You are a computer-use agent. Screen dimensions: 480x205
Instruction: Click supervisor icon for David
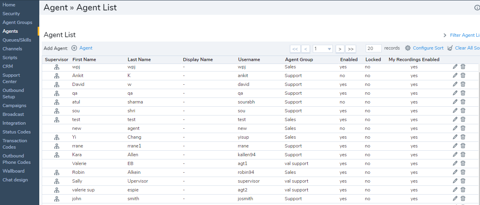click(56, 84)
